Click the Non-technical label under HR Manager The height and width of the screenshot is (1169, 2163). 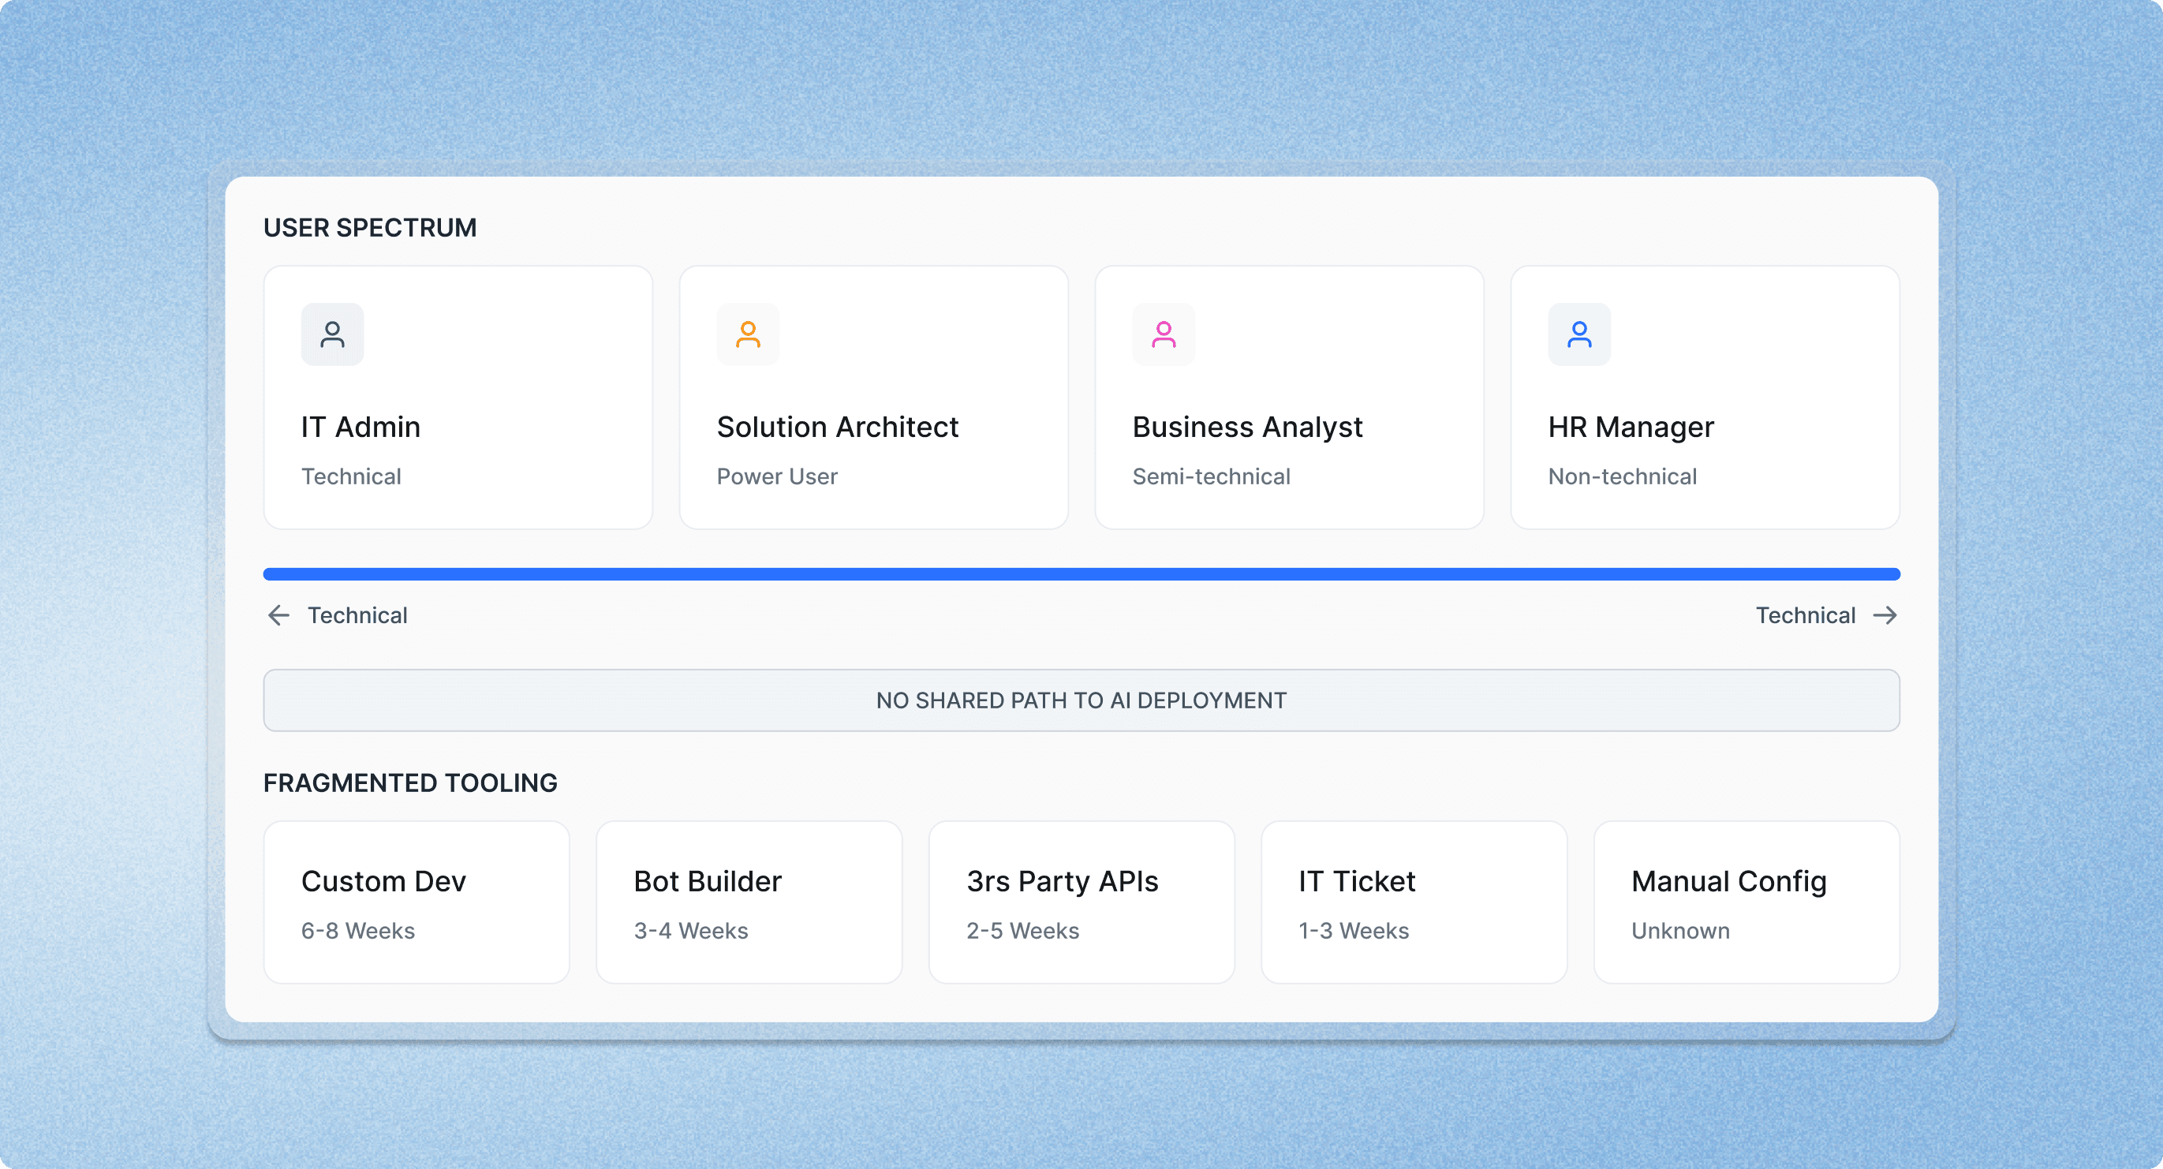(x=1621, y=477)
